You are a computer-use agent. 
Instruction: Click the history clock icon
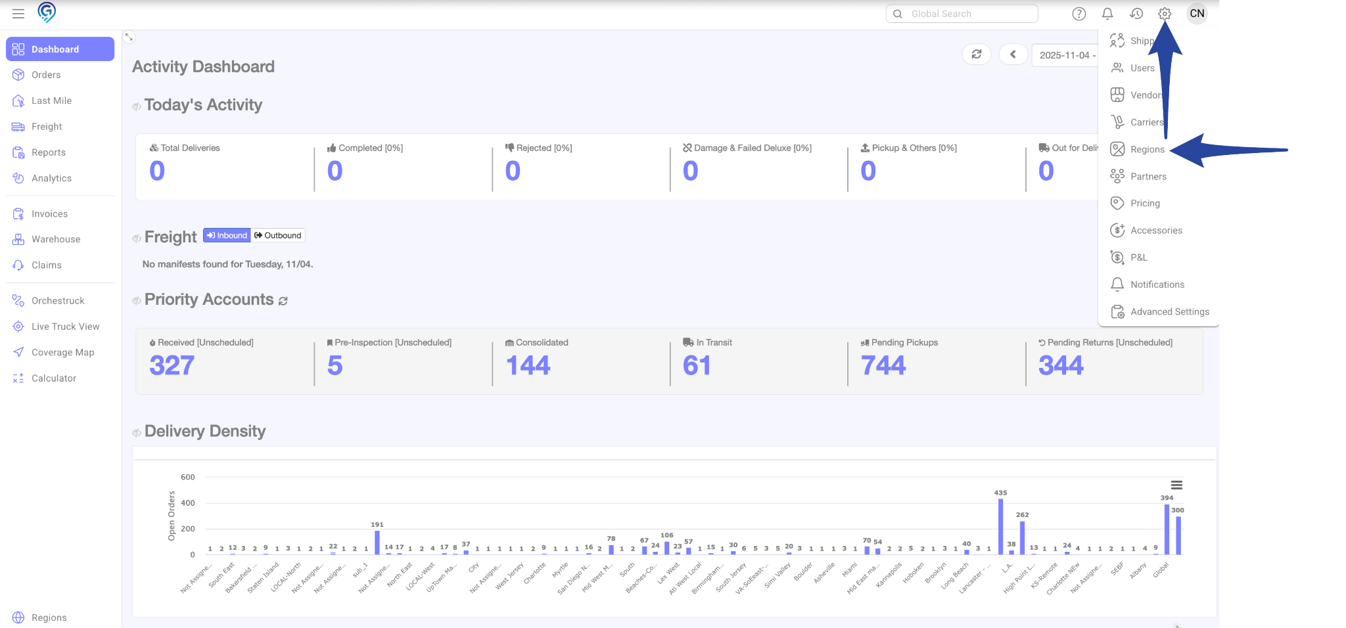point(1136,14)
